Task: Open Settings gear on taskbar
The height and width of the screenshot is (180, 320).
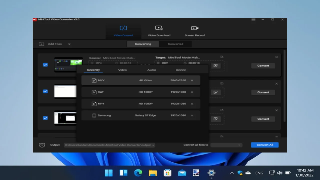Action: pos(211,173)
